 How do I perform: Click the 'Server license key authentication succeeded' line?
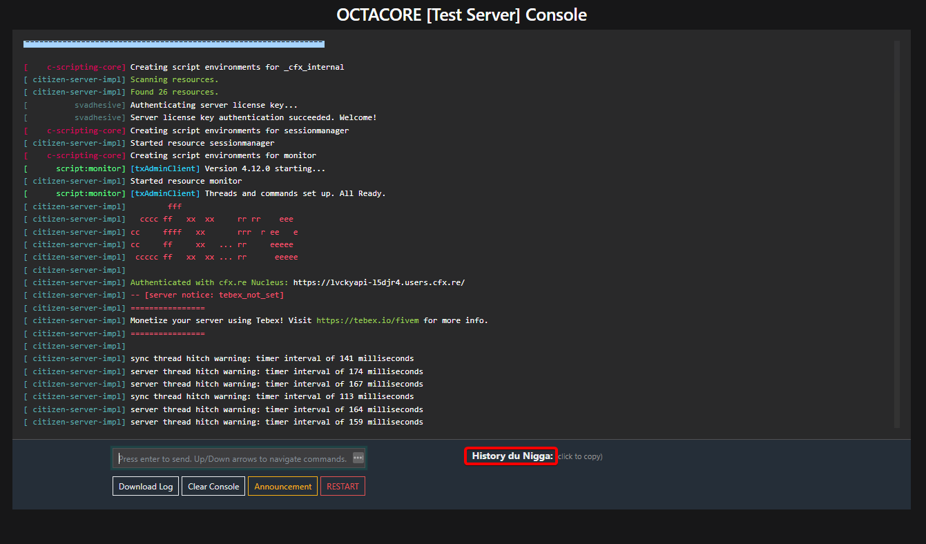[253, 117]
